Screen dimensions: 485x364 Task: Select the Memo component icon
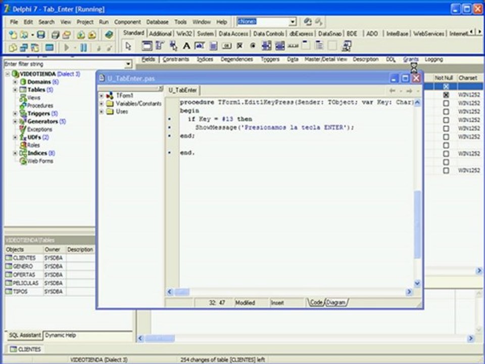213,46
